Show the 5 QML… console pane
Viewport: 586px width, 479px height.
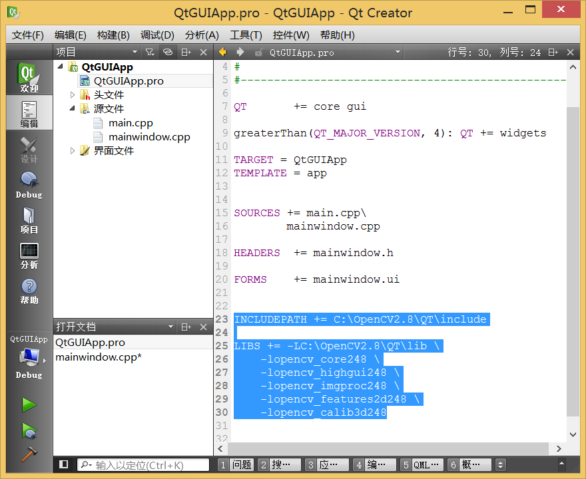(x=422, y=465)
